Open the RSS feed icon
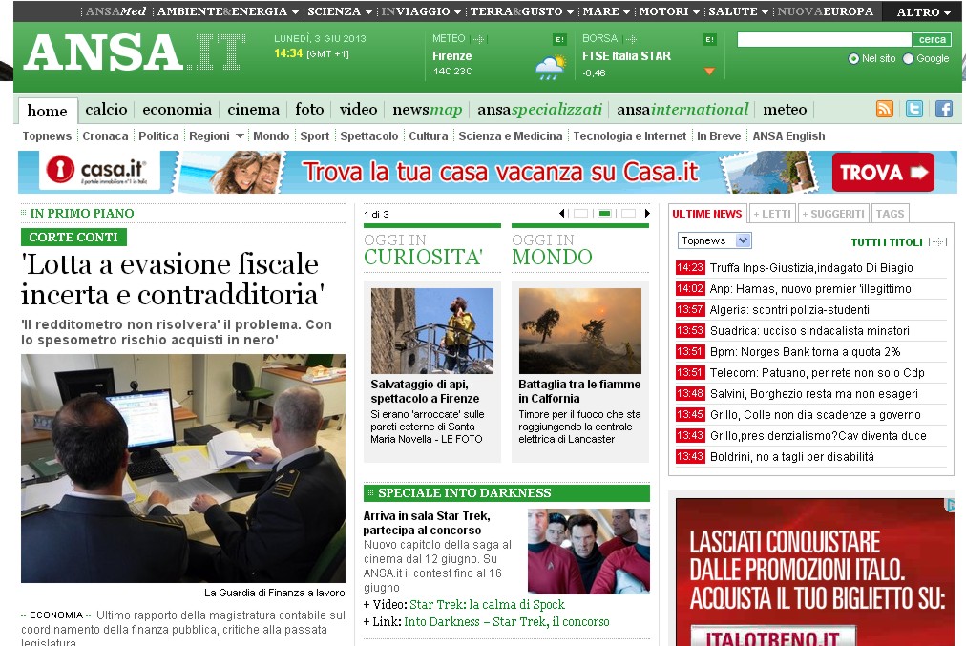 point(885,109)
